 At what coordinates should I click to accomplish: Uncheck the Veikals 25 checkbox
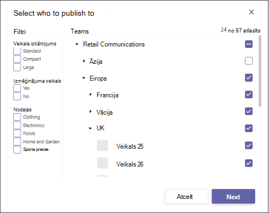[249, 145]
